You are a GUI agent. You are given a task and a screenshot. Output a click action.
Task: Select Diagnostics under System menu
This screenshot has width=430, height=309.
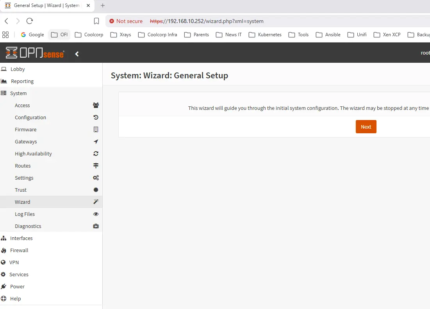point(28,226)
